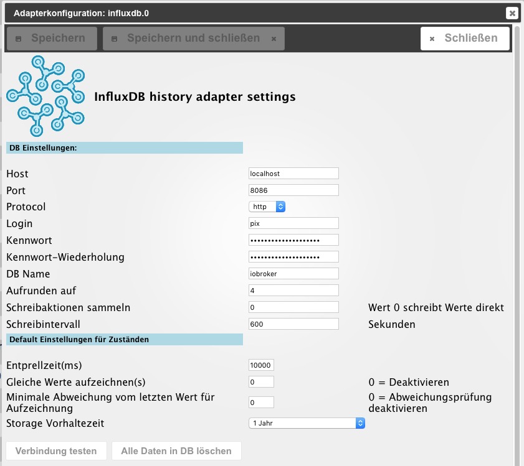The width and height of the screenshot is (524, 466).
Task: Open the Storage Vorhaltezeit dropdown
Action: click(x=307, y=423)
